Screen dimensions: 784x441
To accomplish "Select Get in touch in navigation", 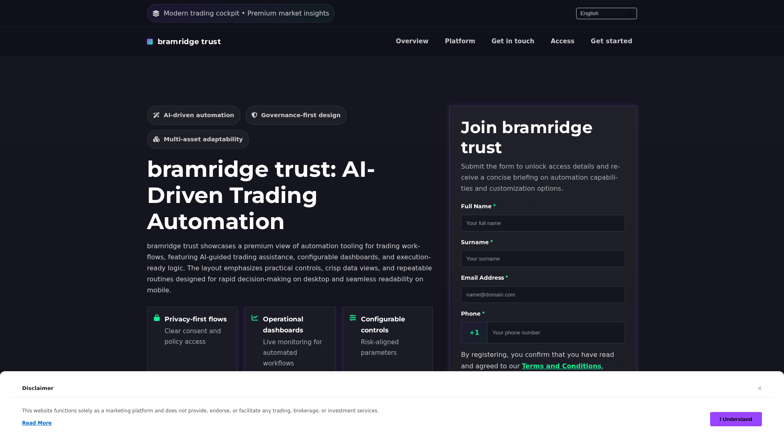I will coord(513,41).
